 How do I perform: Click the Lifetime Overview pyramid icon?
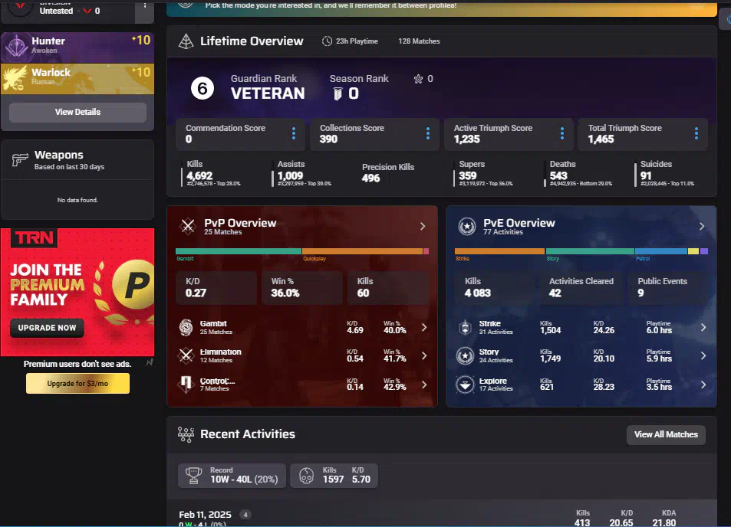[185, 41]
